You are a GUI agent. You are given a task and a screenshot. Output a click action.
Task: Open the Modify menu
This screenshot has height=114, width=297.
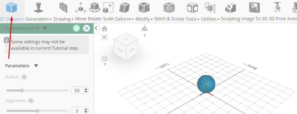[x=144, y=19]
